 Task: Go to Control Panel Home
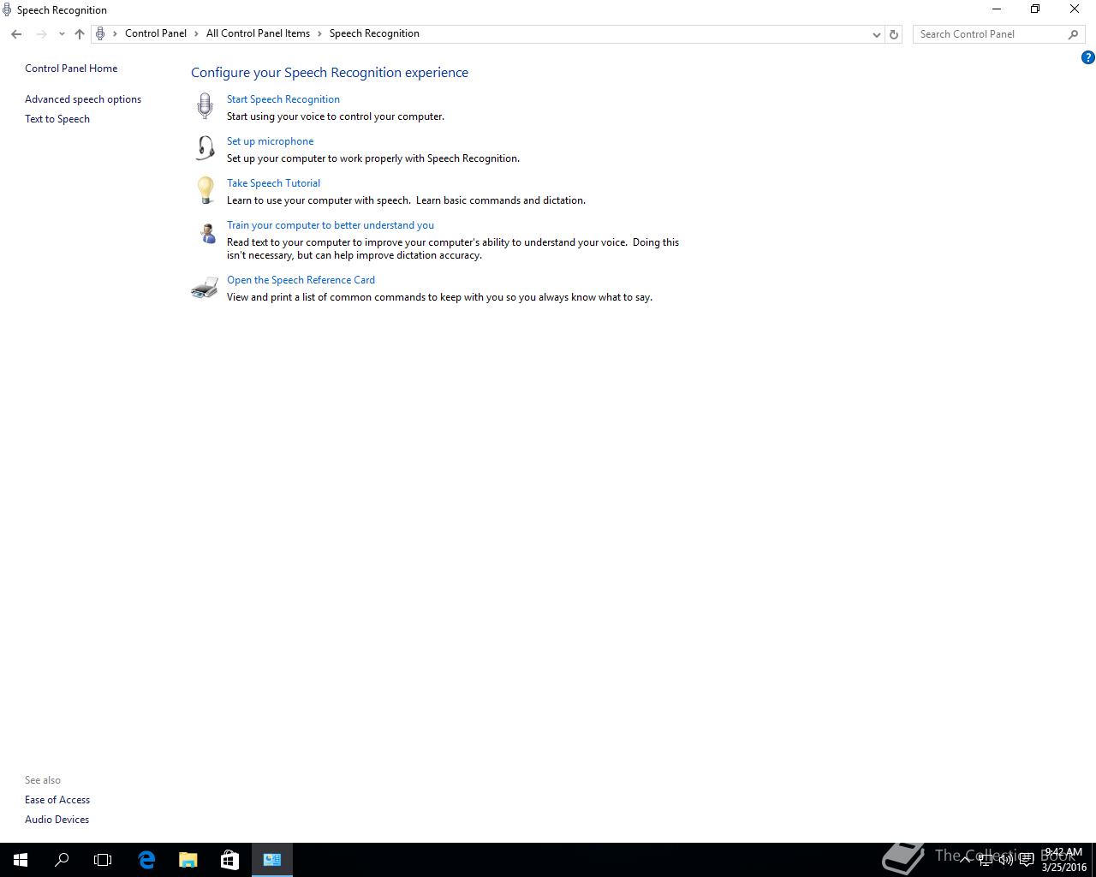pos(71,69)
